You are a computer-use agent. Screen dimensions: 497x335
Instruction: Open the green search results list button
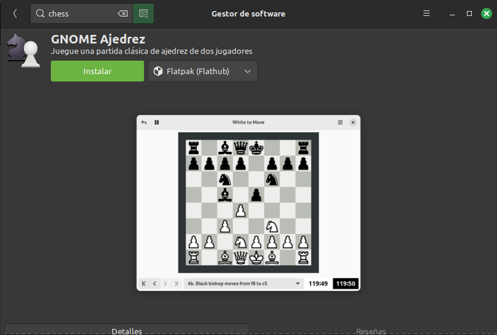coord(144,14)
